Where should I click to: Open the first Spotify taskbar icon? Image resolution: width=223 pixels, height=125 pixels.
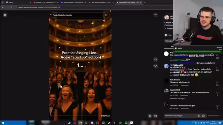tap(103, 123)
